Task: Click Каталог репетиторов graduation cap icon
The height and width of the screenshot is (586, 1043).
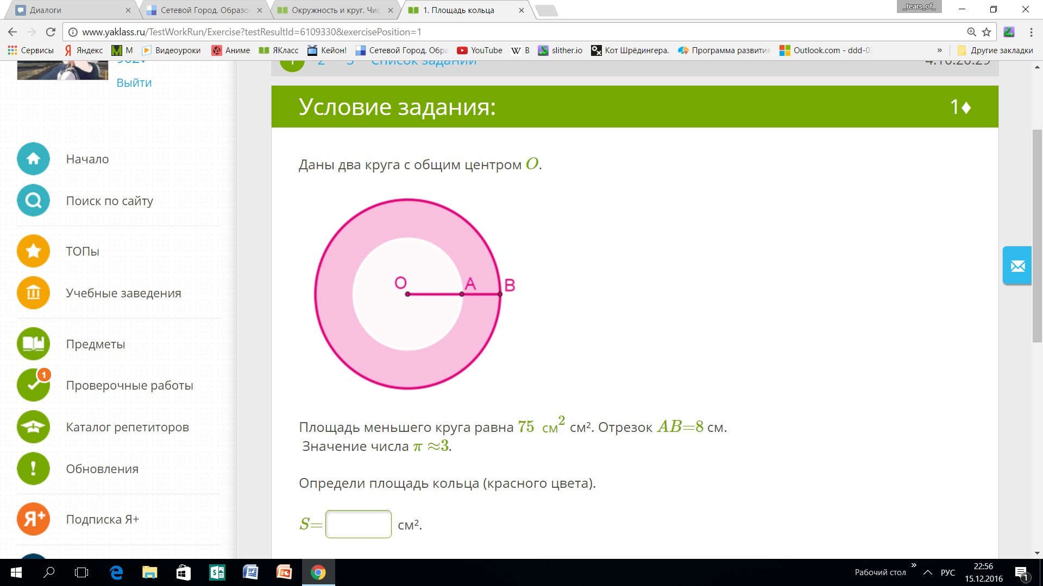Action: click(x=33, y=427)
